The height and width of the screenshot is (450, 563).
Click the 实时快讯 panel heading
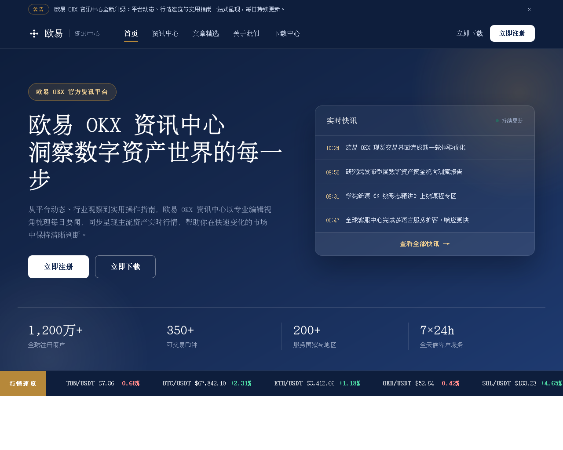[x=342, y=121]
